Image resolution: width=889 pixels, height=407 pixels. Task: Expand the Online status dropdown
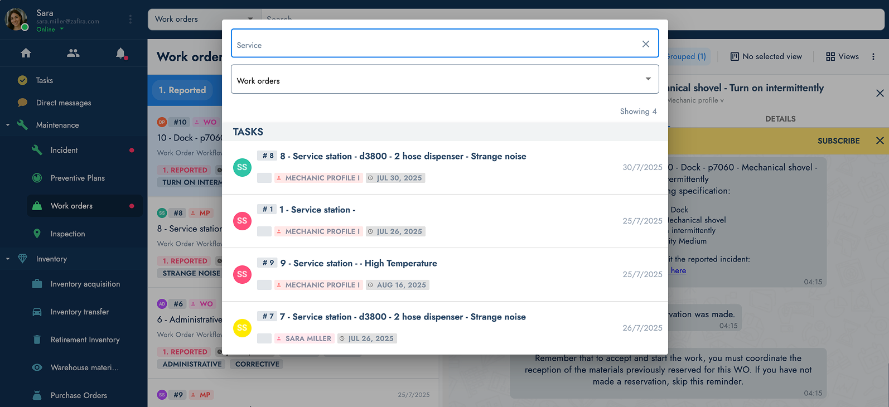[x=62, y=29]
